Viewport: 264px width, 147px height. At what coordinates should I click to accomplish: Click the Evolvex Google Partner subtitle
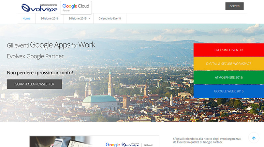[x=35, y=57]
